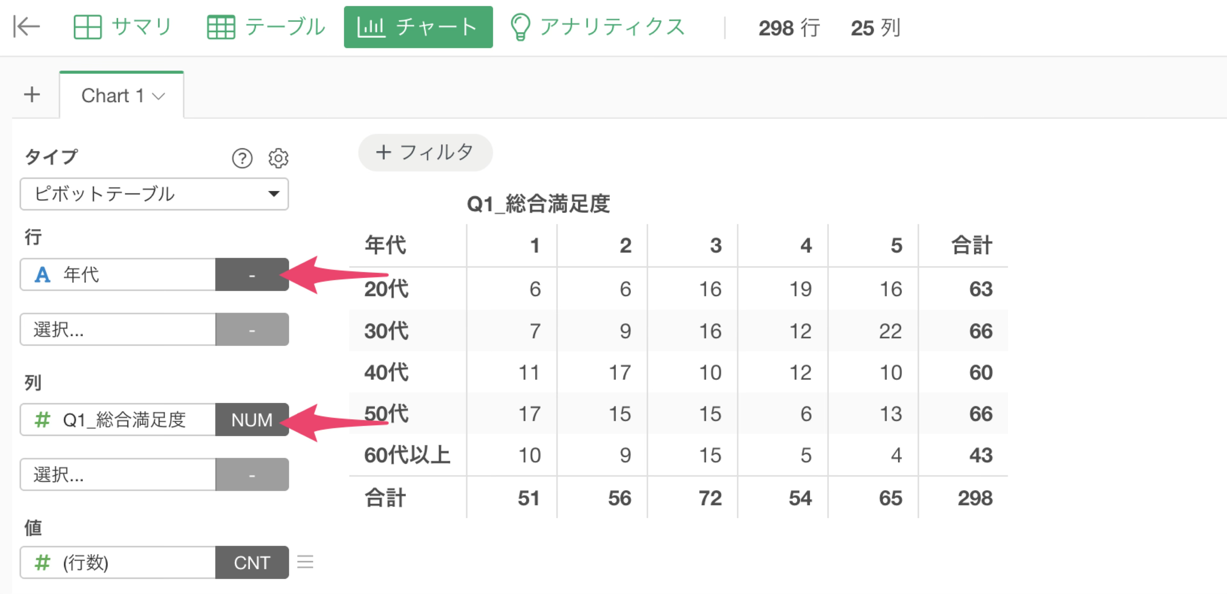Expand the Chart 1 tab chevron menu
Viewport: 1227px width, 594px height.
click(x=159, y=96)
